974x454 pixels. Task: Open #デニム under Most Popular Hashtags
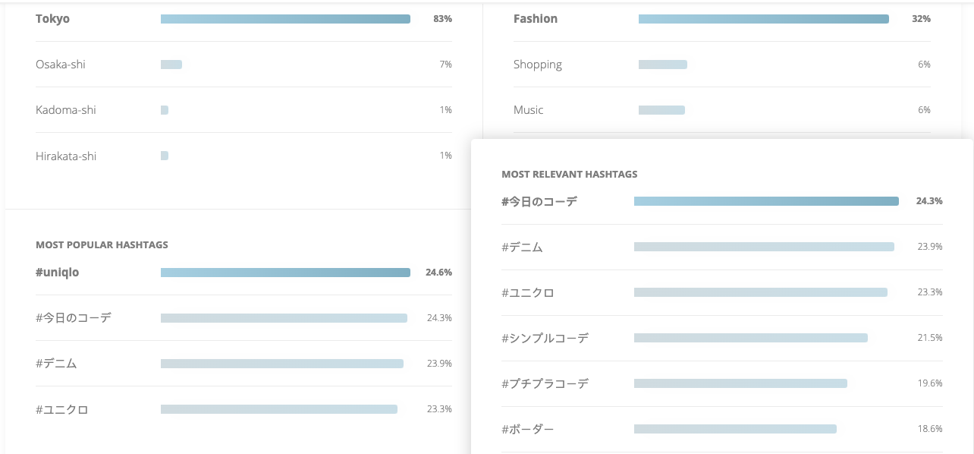(56, 364)
